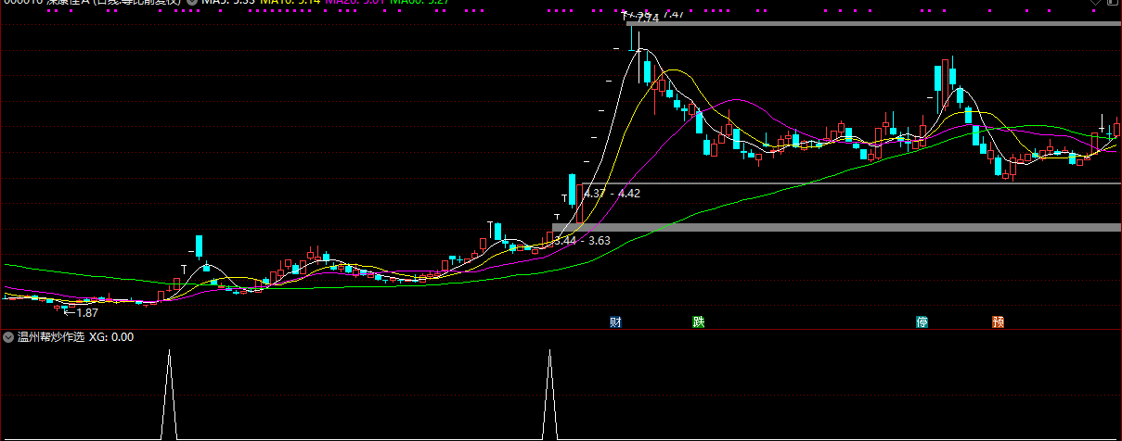The width and height of the screenshot is (1122, 441).
Task: Click the 3.44 - 3.63 gap label
Action: coord(582,240)
